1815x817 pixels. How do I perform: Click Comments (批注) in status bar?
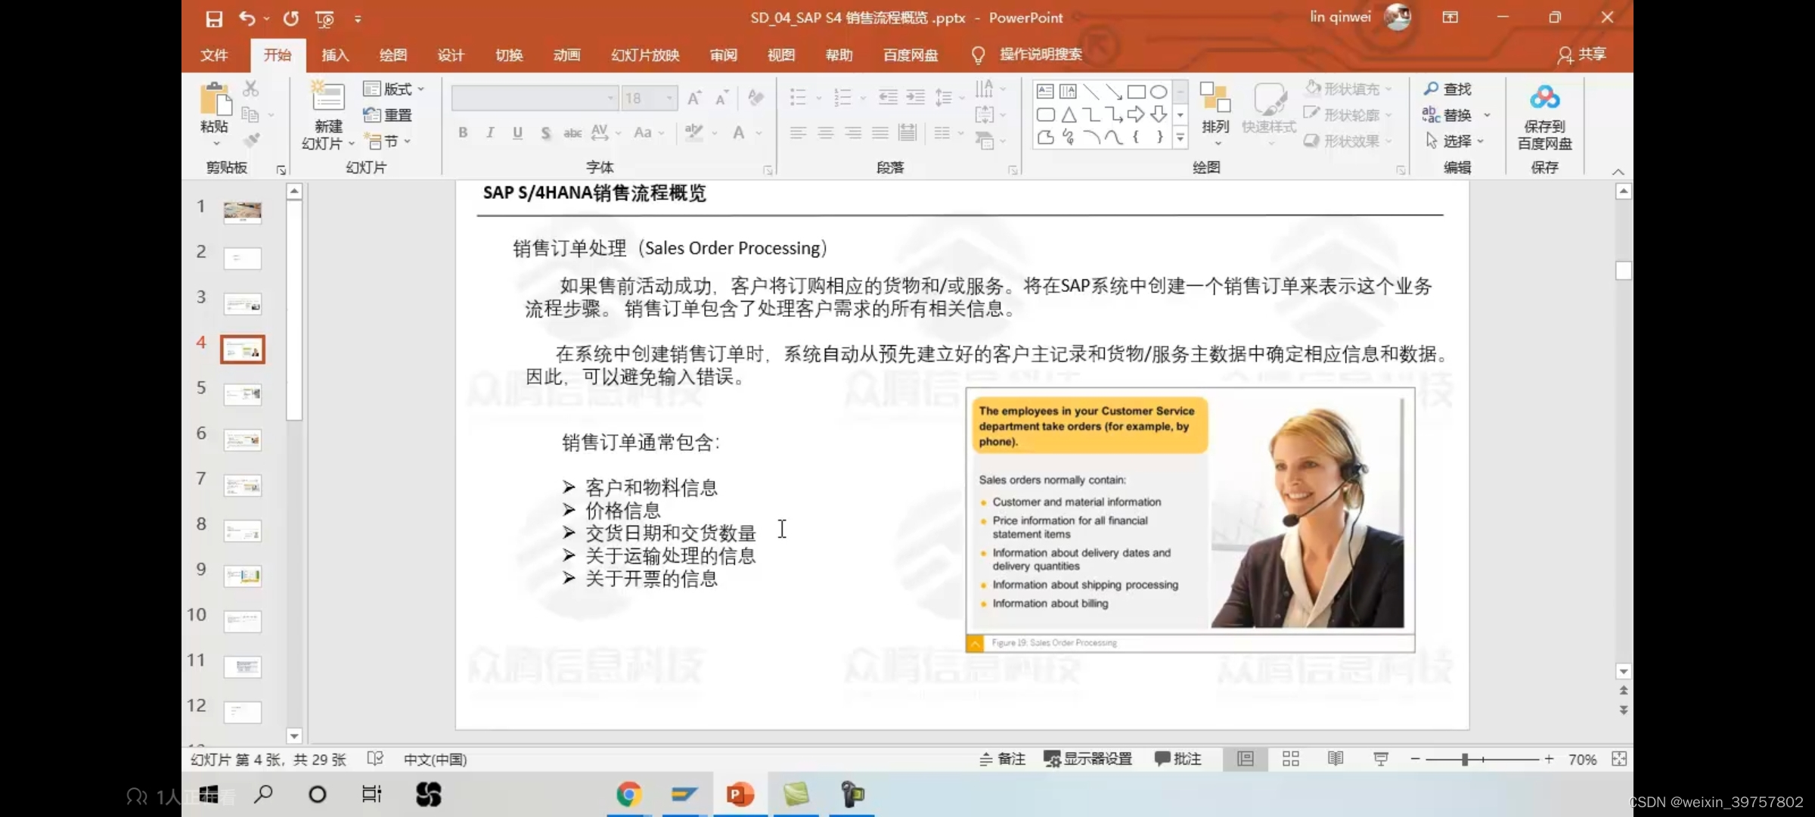click(1178, 759)
